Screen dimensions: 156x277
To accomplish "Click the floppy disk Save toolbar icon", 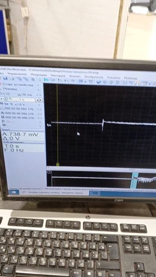I will click(5, 78).
